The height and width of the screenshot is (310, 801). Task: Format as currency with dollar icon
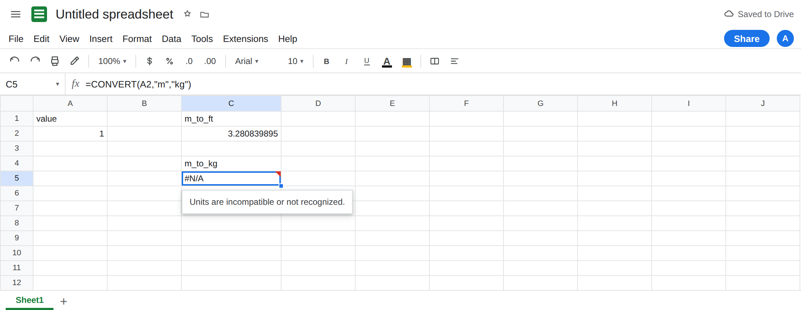pos(150,61)
